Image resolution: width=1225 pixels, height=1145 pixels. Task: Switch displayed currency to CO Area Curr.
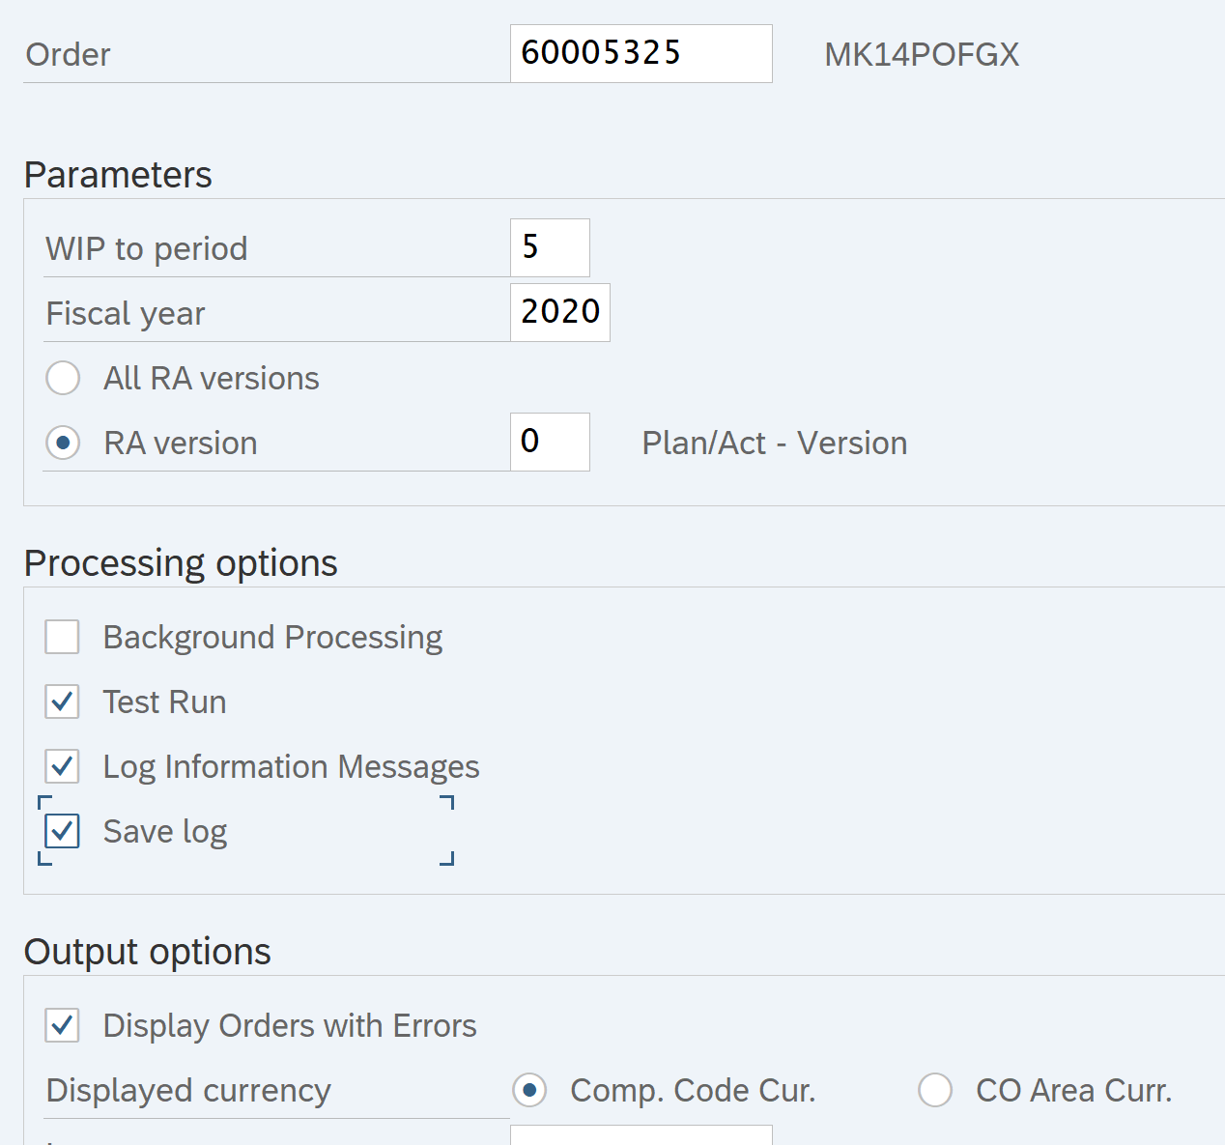(935, 1090)
